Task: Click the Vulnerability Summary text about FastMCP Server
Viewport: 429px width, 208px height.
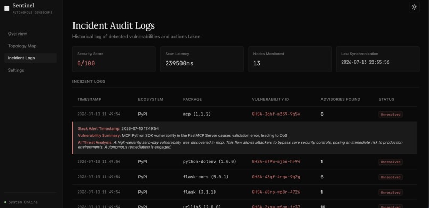Action: [x=204, y=135]
